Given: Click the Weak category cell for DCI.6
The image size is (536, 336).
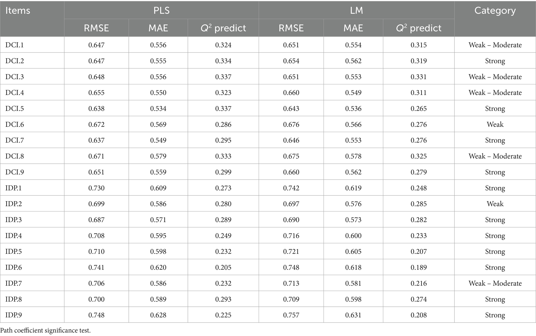Looking at the screenshot, I should click(495, 125).
